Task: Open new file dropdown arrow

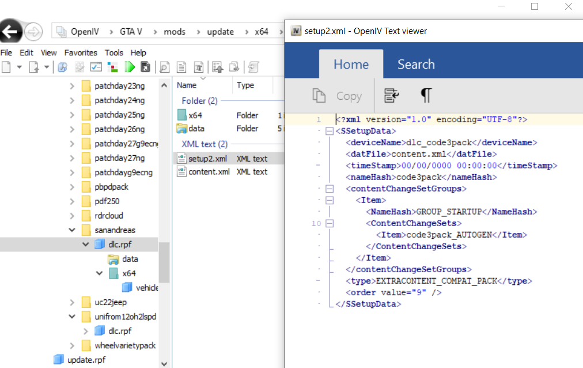Action: pos(19,67)
